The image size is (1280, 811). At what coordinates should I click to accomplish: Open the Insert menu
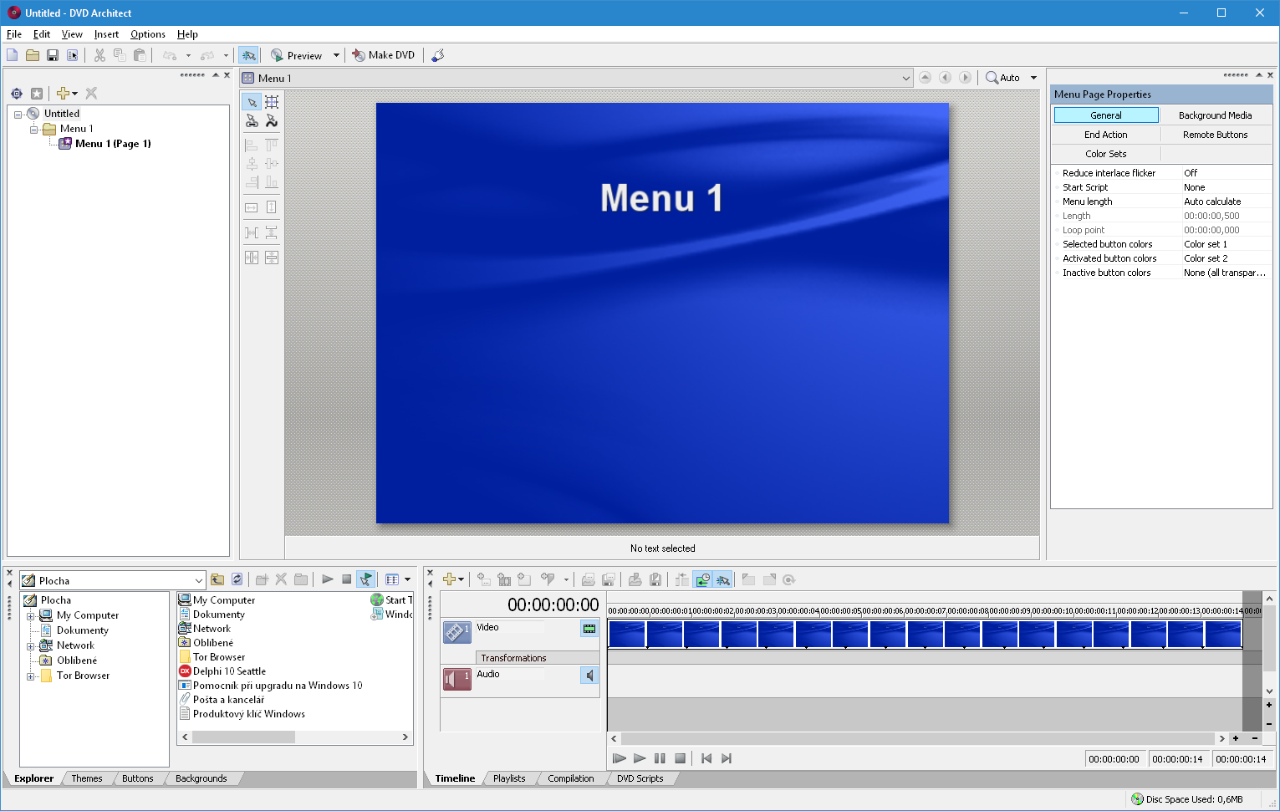[x=106, y=34]
